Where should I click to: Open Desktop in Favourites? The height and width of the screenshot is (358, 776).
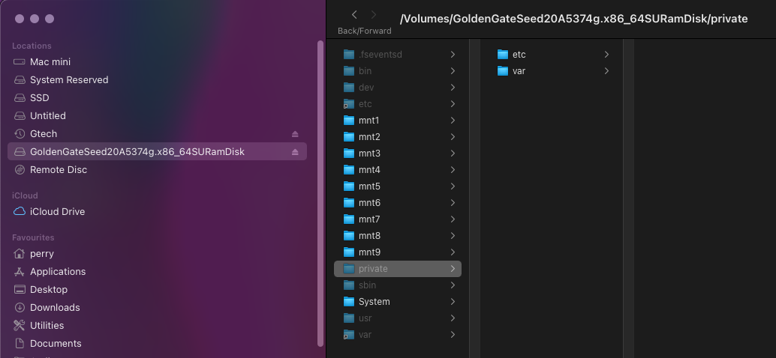click(x=158, y=289)
